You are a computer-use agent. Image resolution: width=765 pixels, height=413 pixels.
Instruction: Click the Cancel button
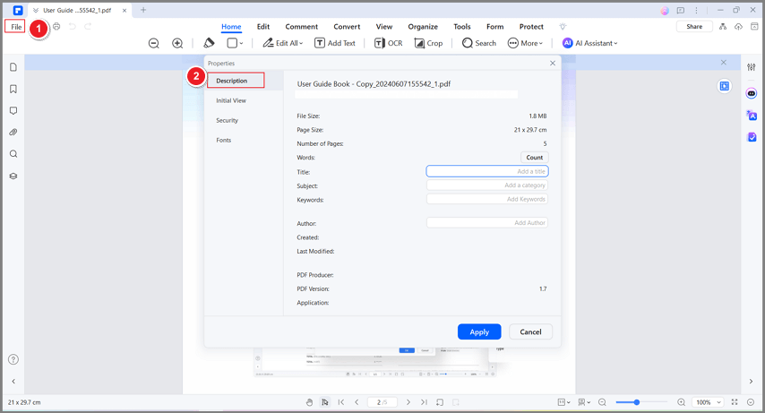[530, 332]
